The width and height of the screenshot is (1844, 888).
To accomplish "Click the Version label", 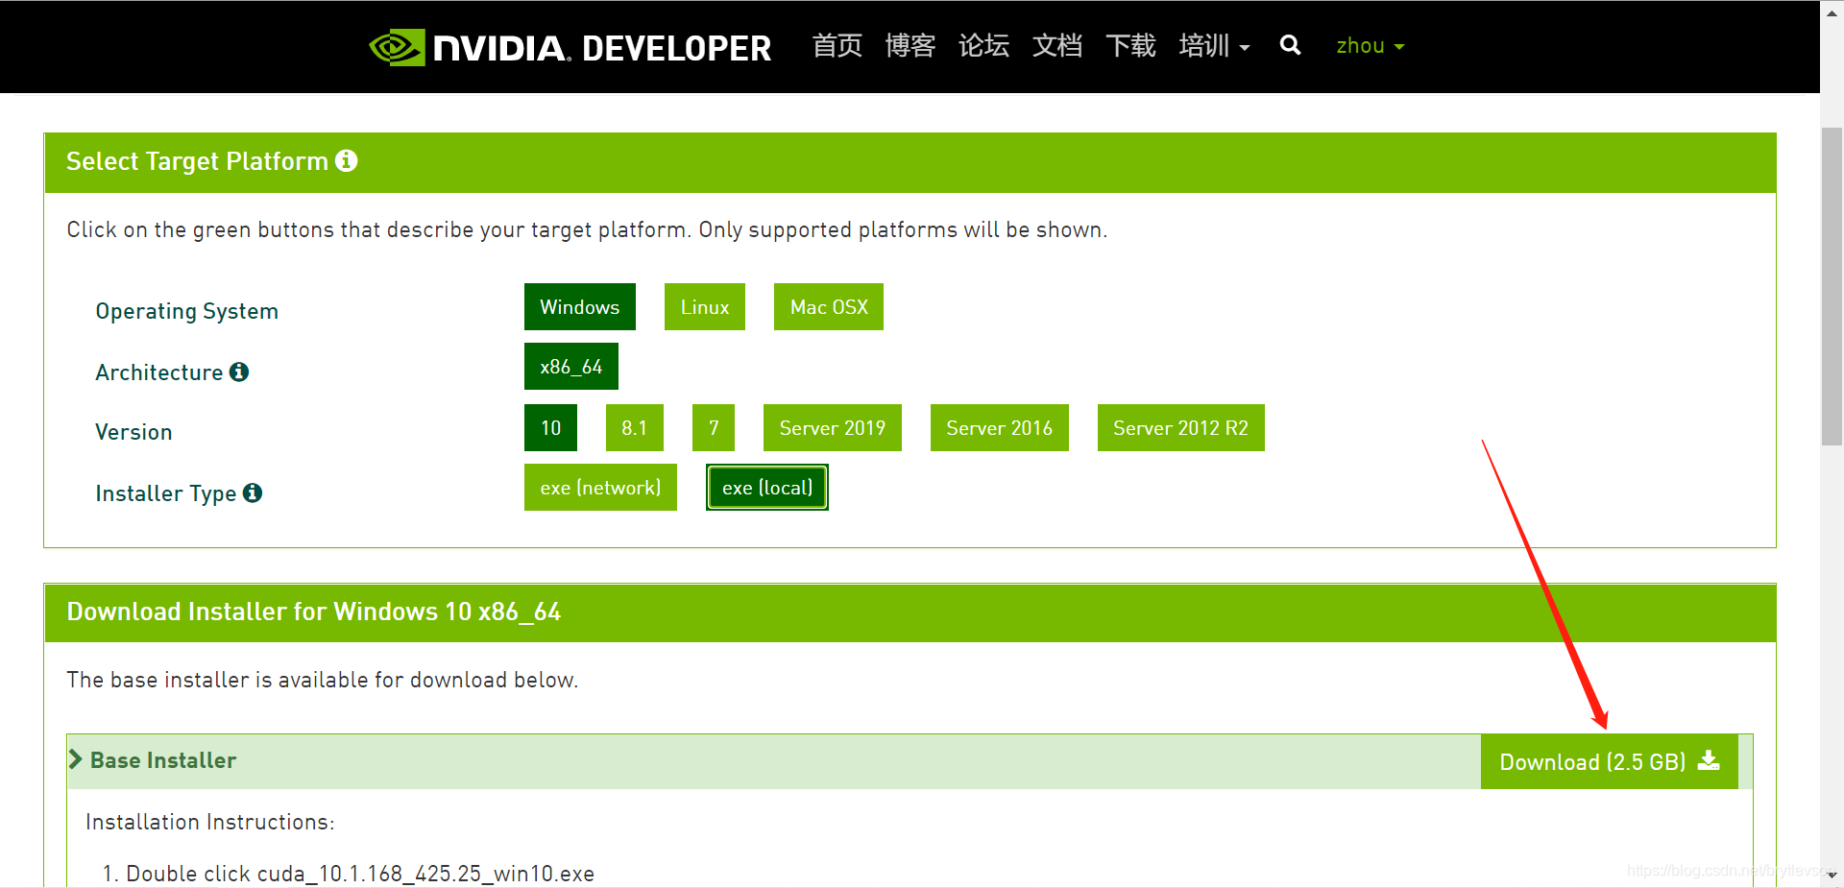I will 133,432.
